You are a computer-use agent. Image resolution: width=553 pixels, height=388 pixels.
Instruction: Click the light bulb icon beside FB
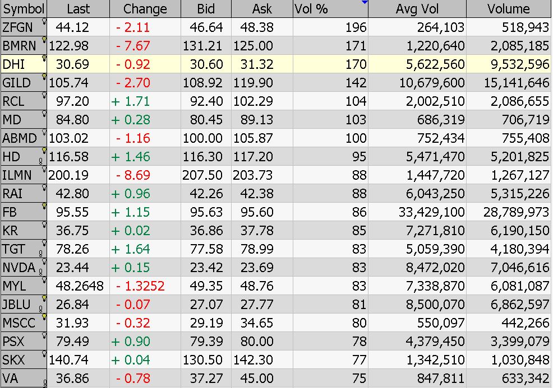tap(44, 206)
